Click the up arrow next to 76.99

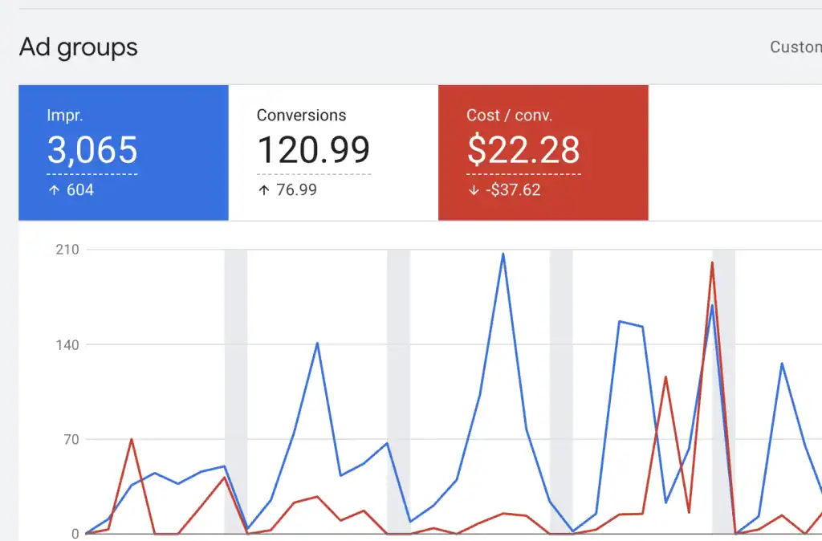click(264, 190)
